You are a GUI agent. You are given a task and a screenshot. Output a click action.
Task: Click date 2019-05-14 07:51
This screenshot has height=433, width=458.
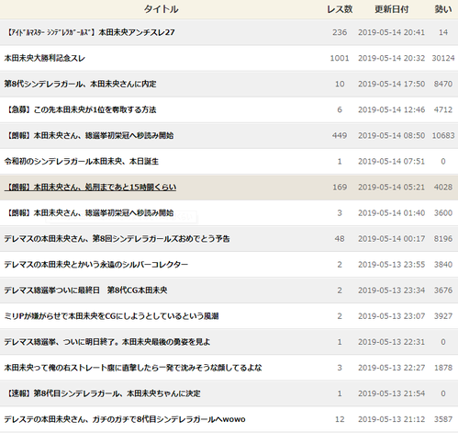(x=392, y=161)
